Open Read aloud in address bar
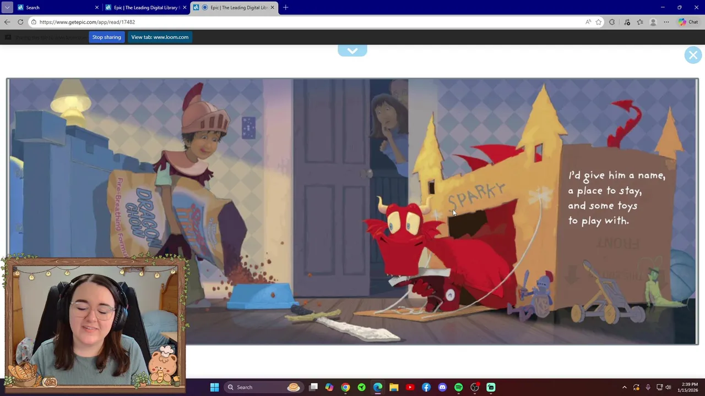Image resolution: width=705 pixels, height=396 pixels. (x=588, y=22)
